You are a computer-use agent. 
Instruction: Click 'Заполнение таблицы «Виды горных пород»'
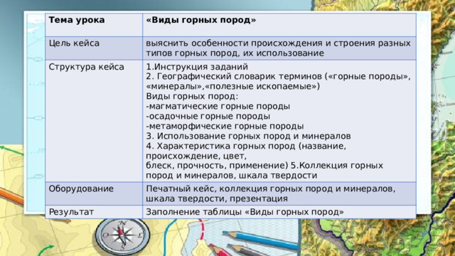tap(245, 212)
